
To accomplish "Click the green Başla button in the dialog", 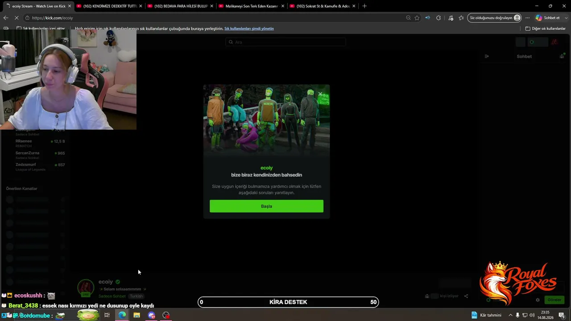I will point(266,206).
